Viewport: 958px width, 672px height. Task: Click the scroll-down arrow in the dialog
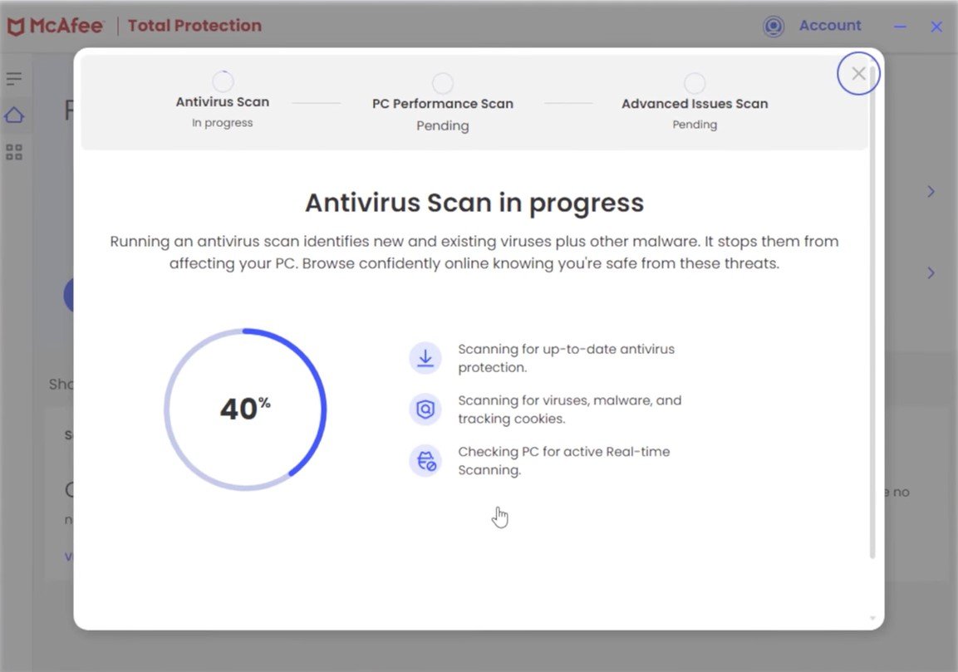[872, 618]
